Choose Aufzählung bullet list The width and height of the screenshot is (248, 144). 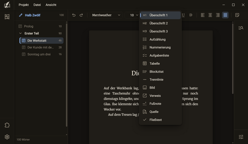click(160, 39)
